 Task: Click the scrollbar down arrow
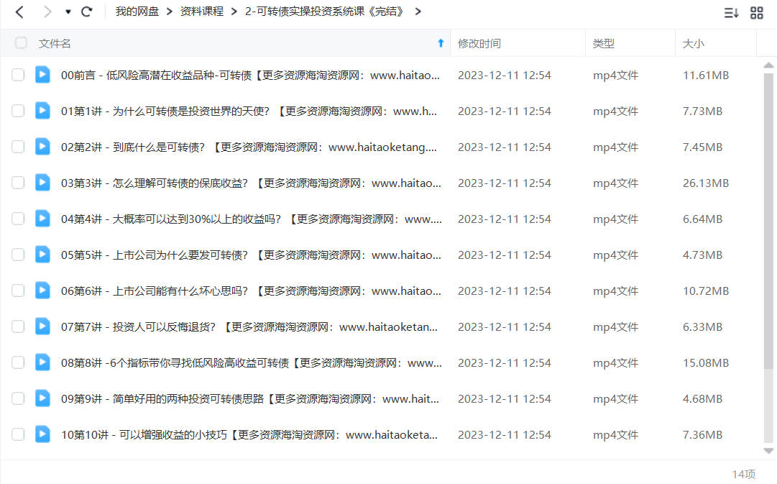point(768,451)
